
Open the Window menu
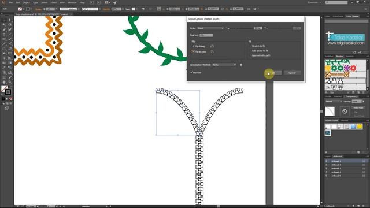[72, 2]
